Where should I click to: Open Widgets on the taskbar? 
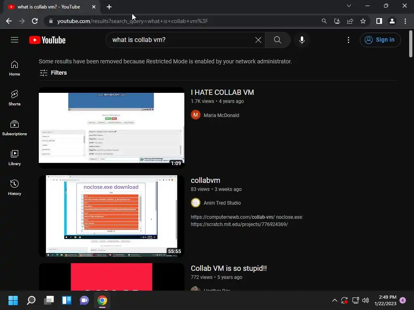click(67, 300)
